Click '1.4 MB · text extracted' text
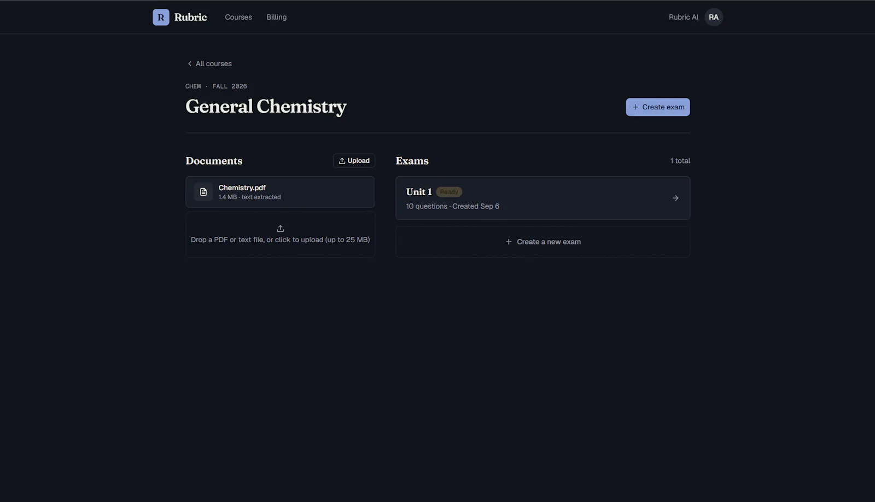This screenshot has height=502, width=875. pyautogui.click(x=249, y=197)
